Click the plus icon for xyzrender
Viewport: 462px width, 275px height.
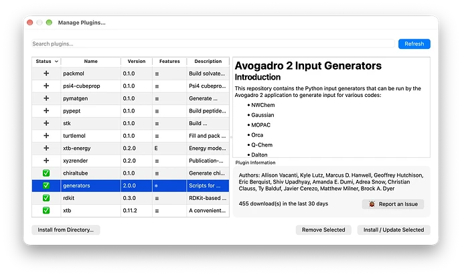click(46, 161)
